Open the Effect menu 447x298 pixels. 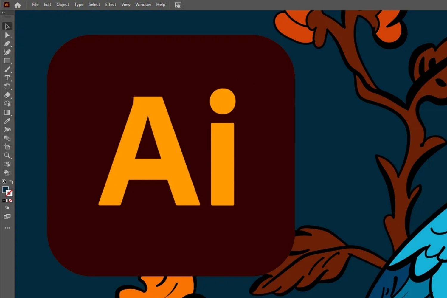(x=111, y=4)
